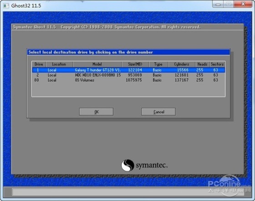Image resolution: width=255 pixels, height=201 pixels.
Task: Click the Size(MB) column header
Action: click(x=135, y=64)
